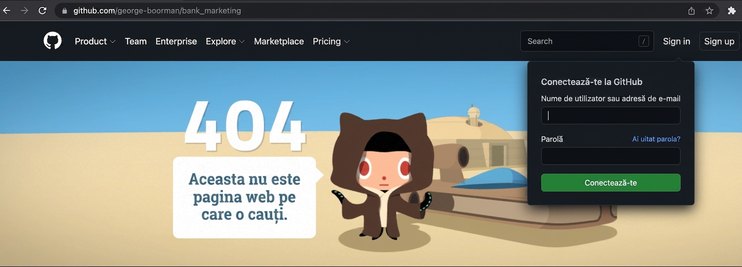
Task: Click the Sign in link
Action: [x=676, y=42]
